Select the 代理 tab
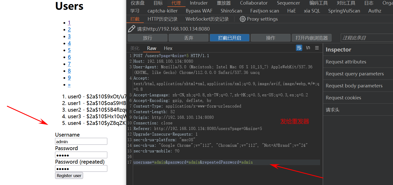 tap(176, 3)
